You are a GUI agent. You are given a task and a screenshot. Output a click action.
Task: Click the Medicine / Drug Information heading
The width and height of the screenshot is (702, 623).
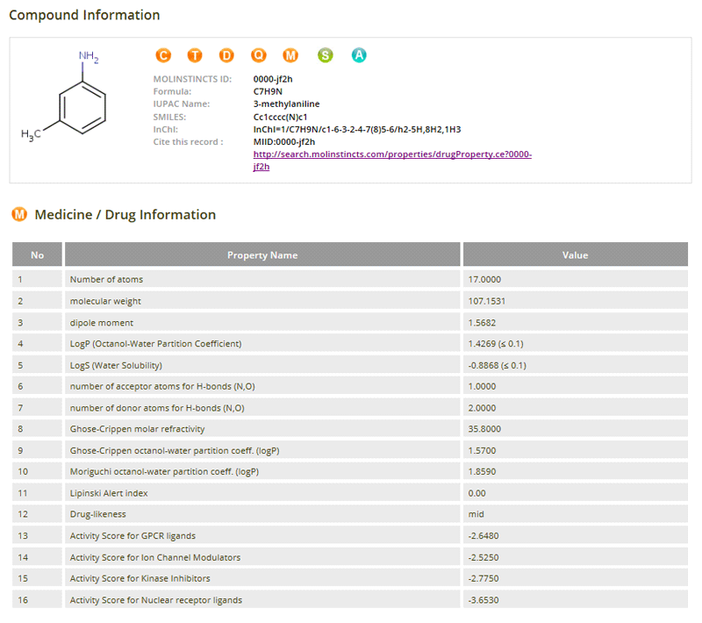click(125, 214)
